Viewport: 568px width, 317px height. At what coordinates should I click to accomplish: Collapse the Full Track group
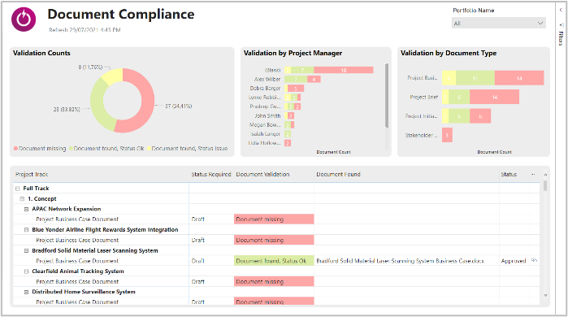17,189
